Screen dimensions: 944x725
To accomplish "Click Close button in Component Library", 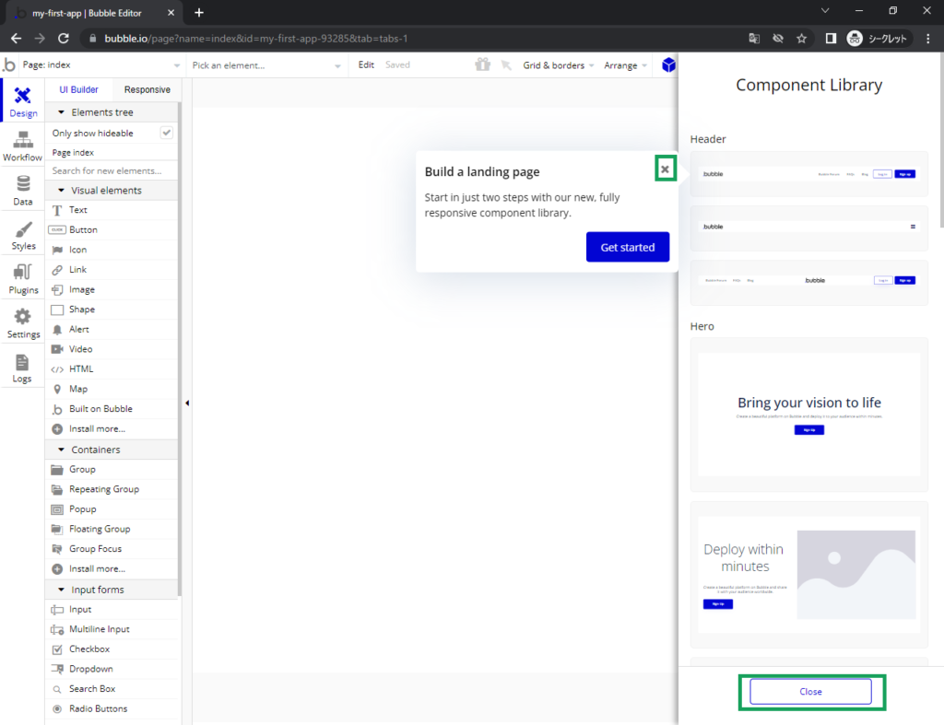I will coord(810,692).
